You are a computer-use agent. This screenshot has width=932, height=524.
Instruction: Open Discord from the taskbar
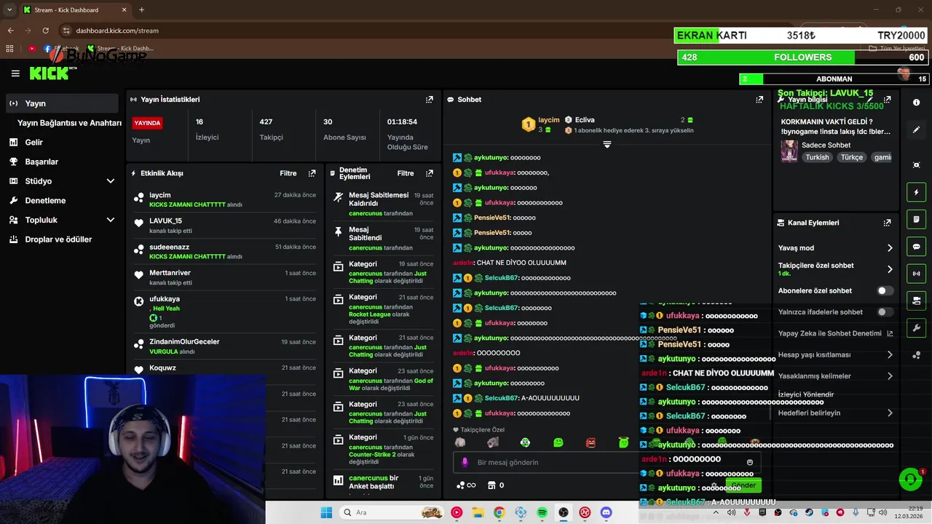[x=606, y=512]
